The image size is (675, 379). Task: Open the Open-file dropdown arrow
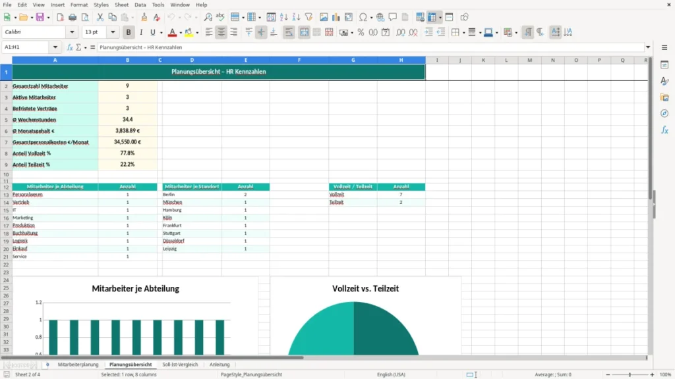click(x=32, y=18)
